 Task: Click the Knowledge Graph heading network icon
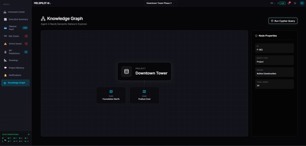tap(43, 19)
